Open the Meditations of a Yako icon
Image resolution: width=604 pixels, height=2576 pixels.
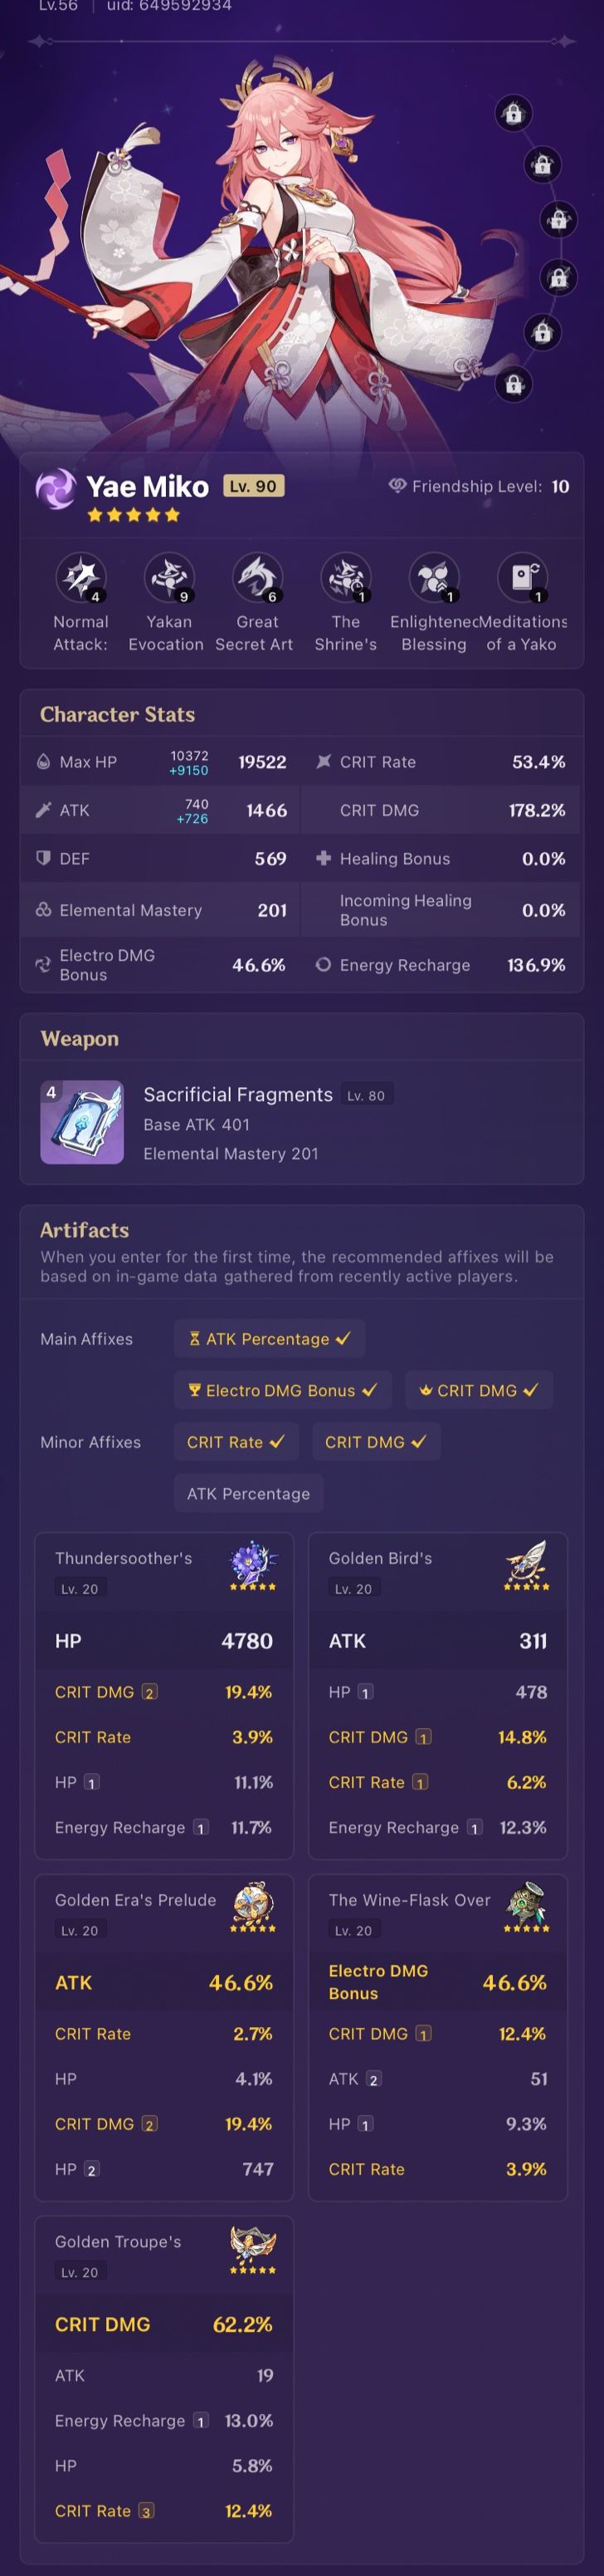[522, 578]
